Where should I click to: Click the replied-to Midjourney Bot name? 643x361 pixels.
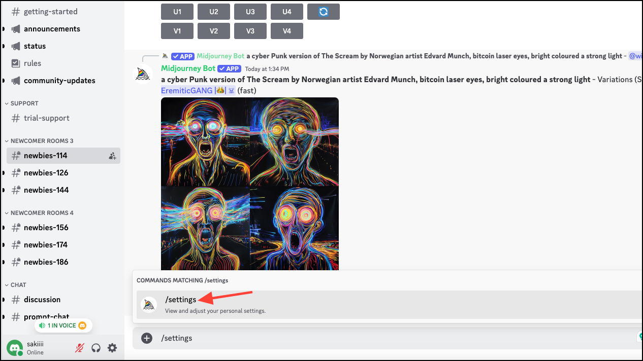coord(220,56)
